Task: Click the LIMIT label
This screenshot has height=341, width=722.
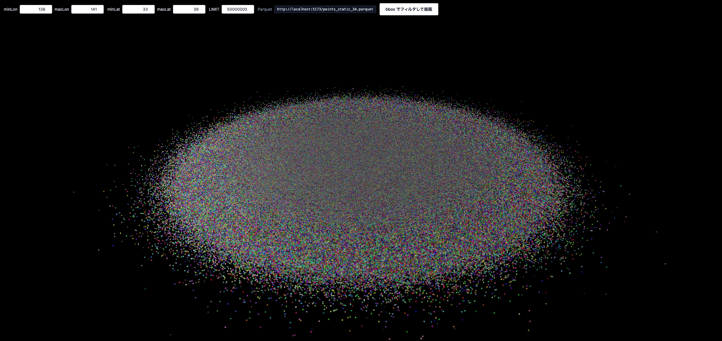Action: tap(214, 9)
